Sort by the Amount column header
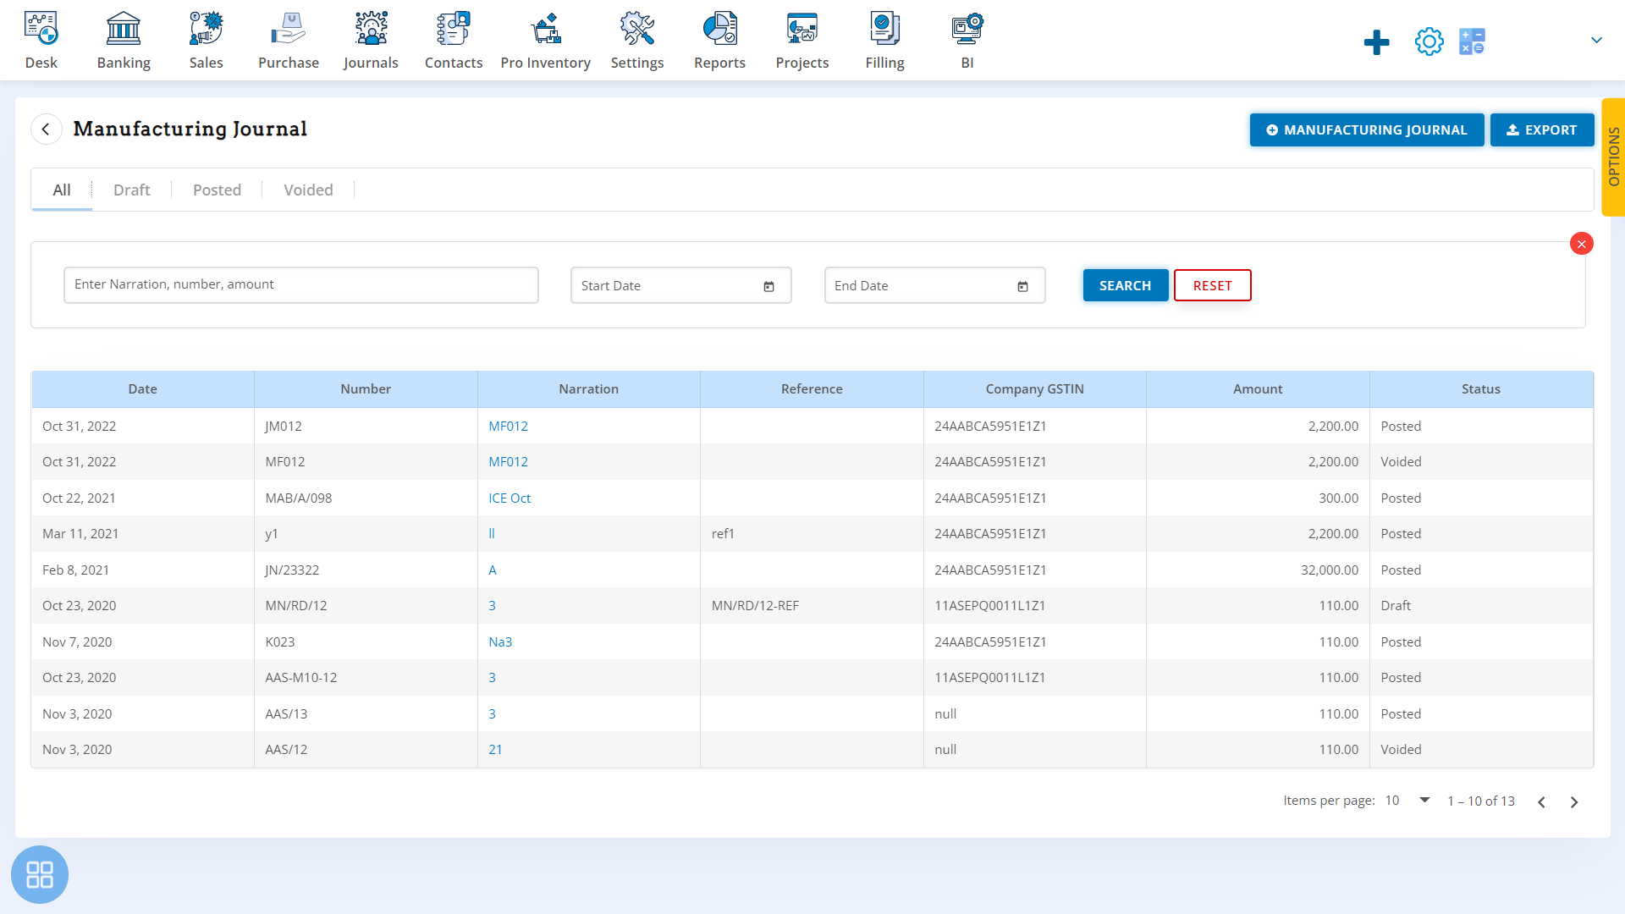The image size is (1625, 914). point(1258,388)
